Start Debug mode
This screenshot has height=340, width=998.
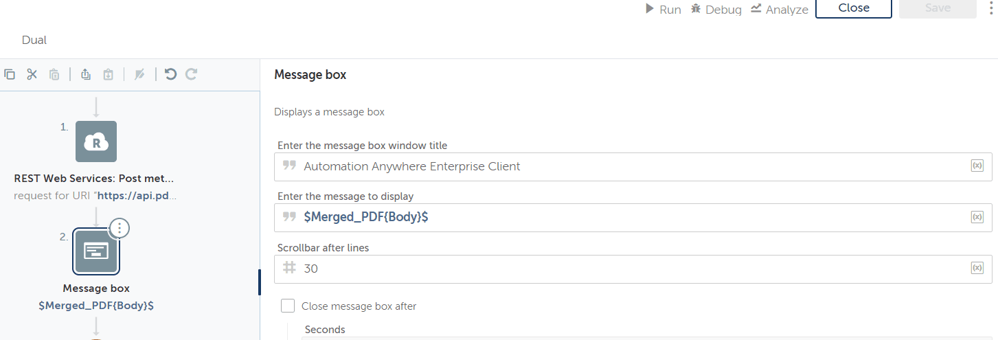[716, 10]
